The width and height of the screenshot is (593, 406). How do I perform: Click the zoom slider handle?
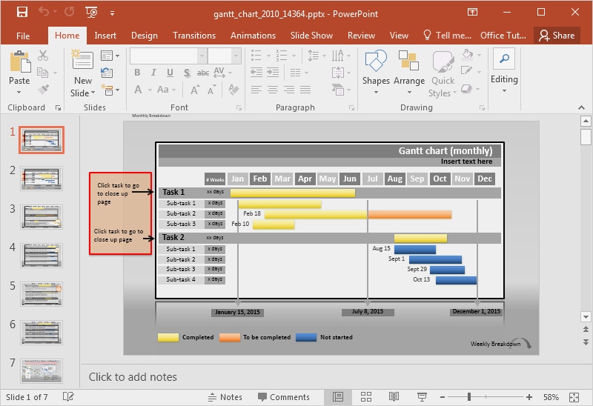[x=468, y=397]
